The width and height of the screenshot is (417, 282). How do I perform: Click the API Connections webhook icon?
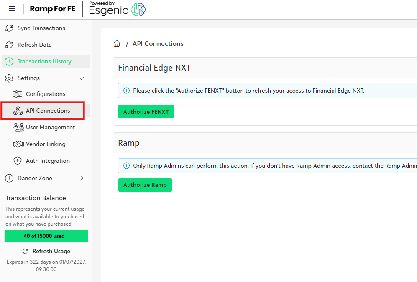click(18, 111)
